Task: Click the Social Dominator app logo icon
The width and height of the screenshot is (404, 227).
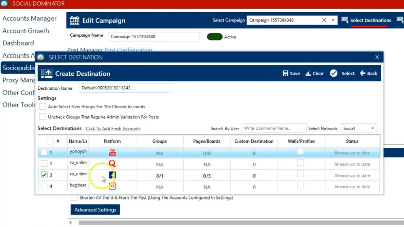Action: (5, 3)
